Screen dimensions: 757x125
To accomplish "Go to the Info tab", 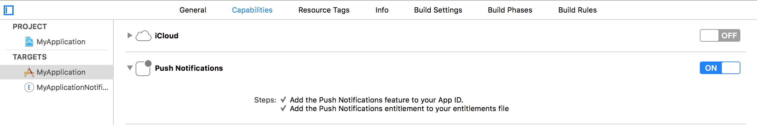I will pyautogui.click(x=382, y=10).
